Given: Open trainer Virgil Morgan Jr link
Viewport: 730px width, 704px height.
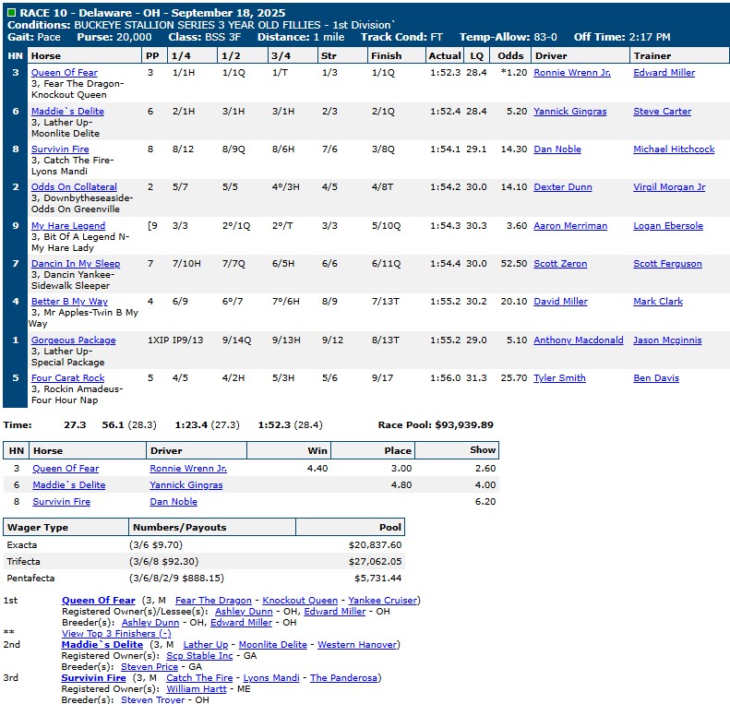Looking at the screenshot, I should point(669,187).
